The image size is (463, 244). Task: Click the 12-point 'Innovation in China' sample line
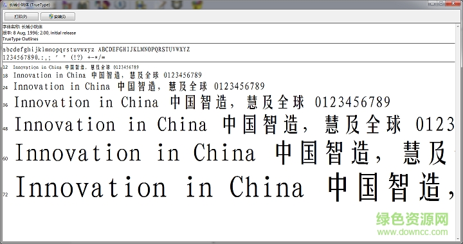(x=76, y=67)
